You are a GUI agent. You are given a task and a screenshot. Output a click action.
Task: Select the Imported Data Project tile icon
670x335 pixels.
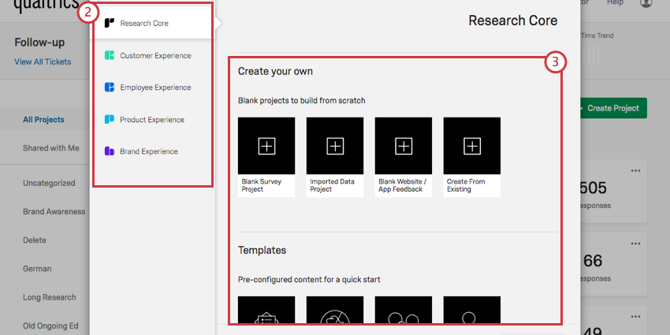coord(335,146)
